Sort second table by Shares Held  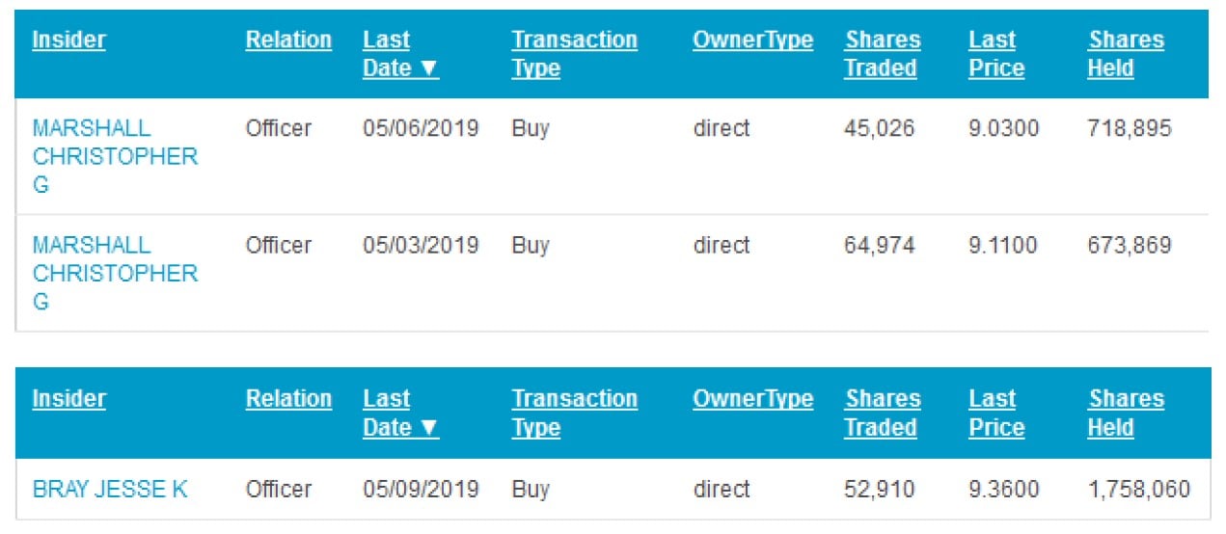coord(1125,414)
